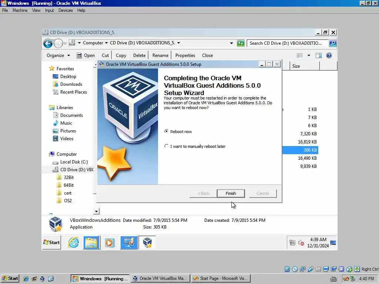Switch to Oracle VM VirtualBox Manager in the host taskbar
379x284 pixels.
[161, 278]
